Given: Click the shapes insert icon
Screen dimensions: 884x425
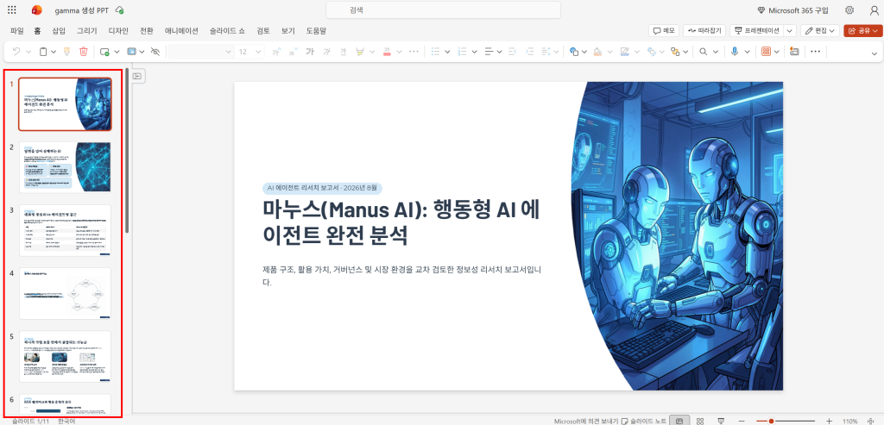Looking at the screenshot, I should coord(574,51).
